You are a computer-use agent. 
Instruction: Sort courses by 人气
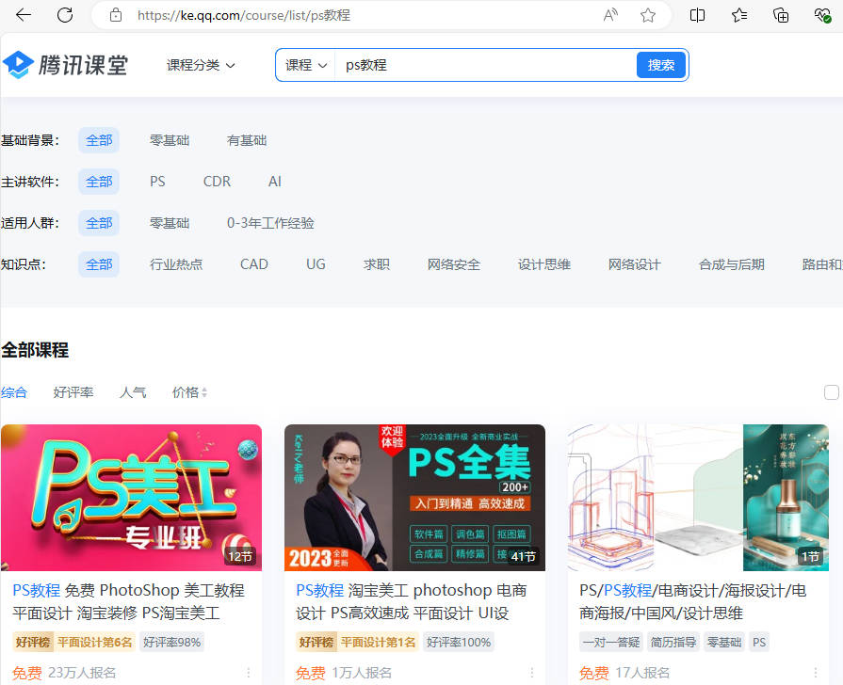[133, 392]
